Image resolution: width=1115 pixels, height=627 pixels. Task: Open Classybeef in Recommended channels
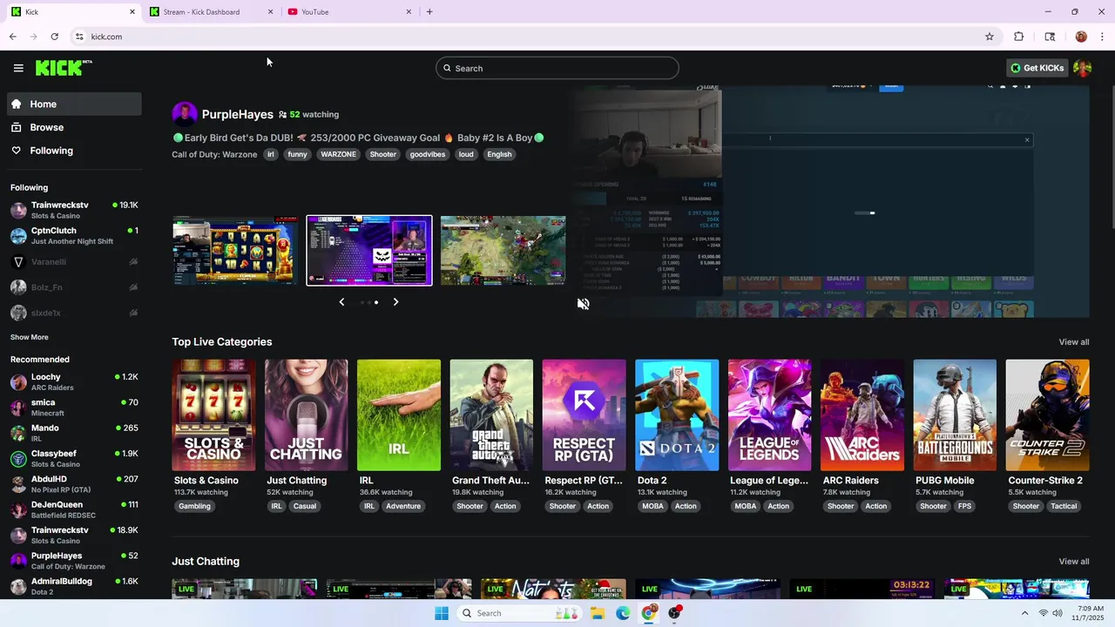[74, 459]
